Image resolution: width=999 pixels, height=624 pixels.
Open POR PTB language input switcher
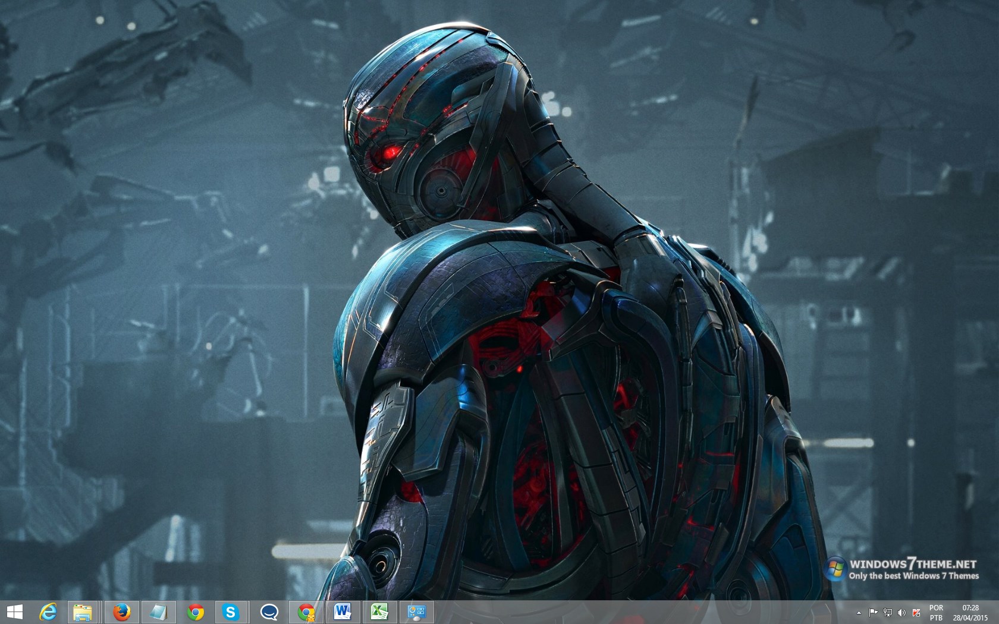pyautogui.click(x=936, y=613)
